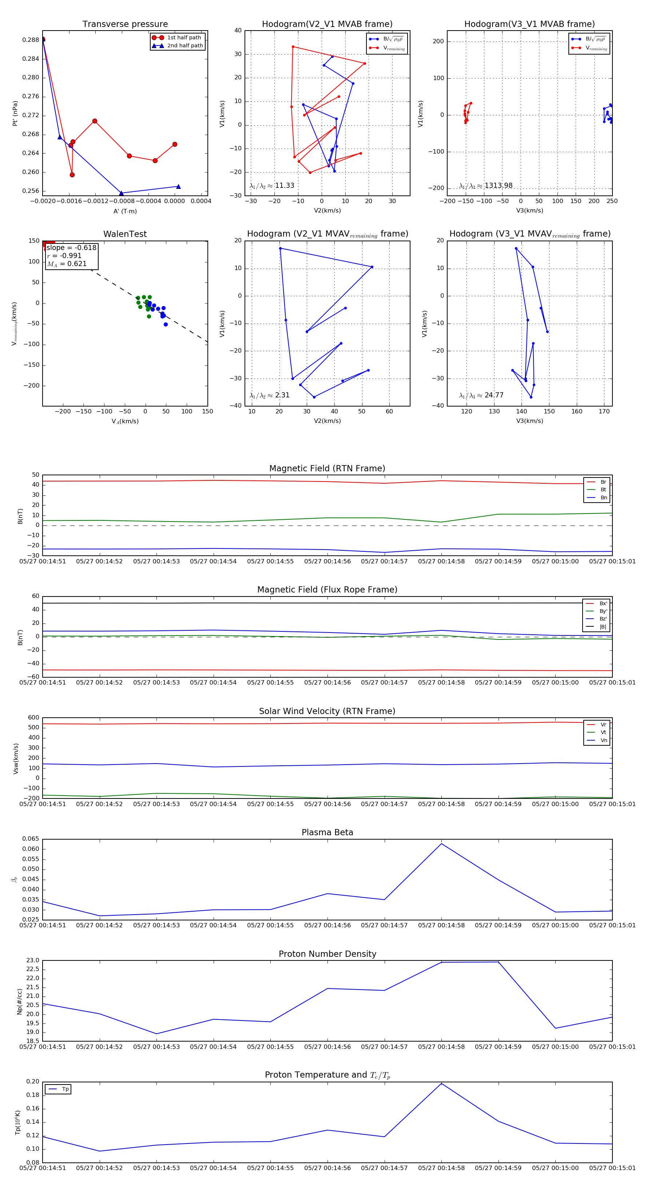Click the 'M_A = 0.621' value

[x=67, y=264]
